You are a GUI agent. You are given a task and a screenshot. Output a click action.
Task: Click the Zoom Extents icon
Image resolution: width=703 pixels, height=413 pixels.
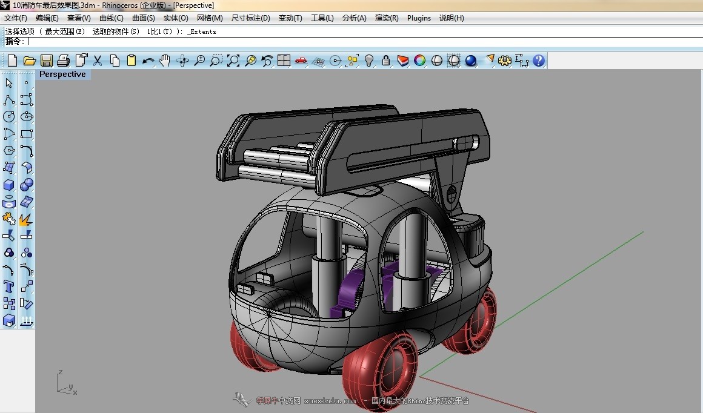(x=233, y=61)
